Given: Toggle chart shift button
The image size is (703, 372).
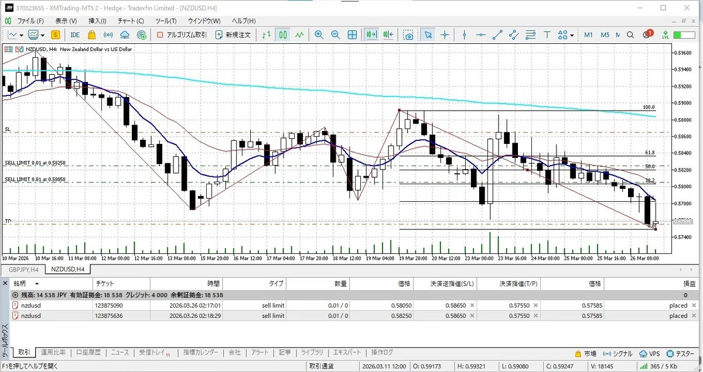Looking at the screenshot, I should tap(387, 35).
